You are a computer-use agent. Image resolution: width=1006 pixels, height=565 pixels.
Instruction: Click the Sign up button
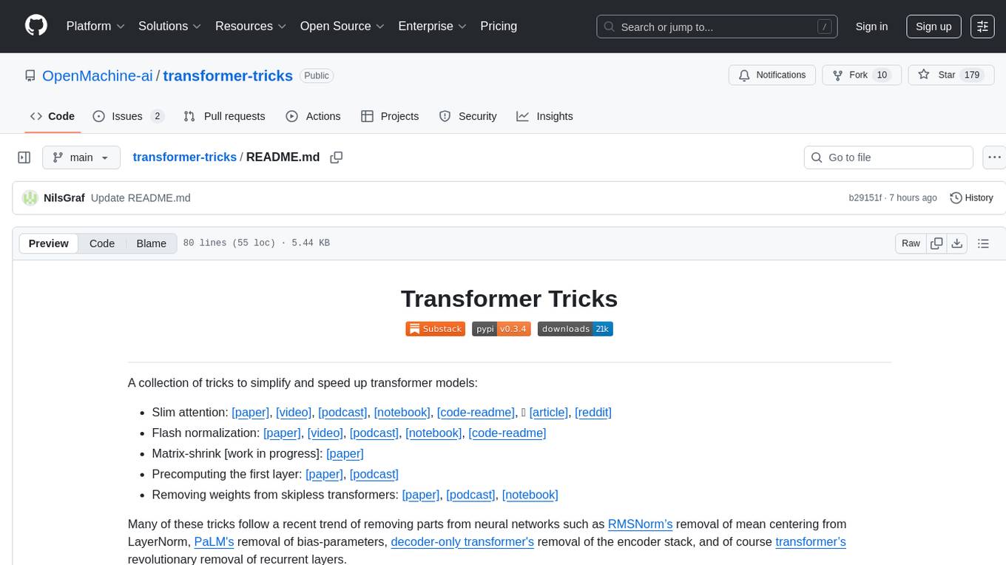tap(934, 27)
